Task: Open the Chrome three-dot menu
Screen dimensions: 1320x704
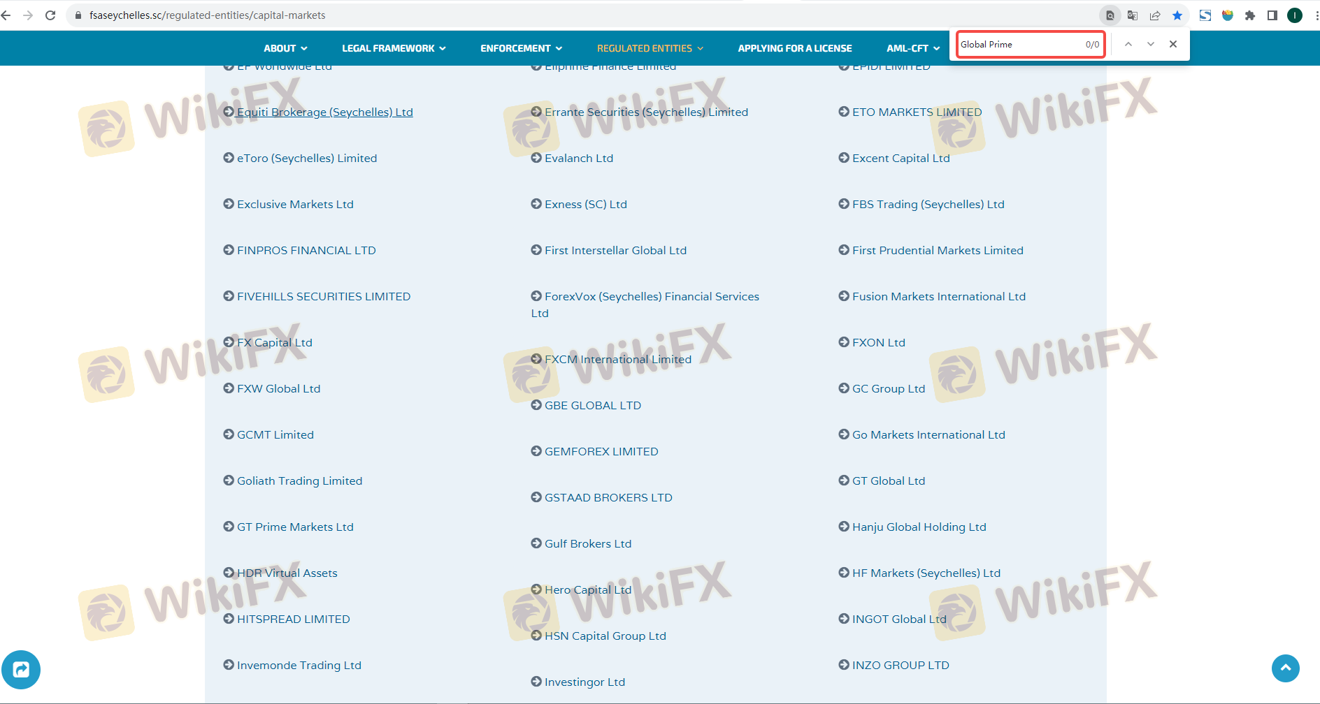Action: (1317, 15)
